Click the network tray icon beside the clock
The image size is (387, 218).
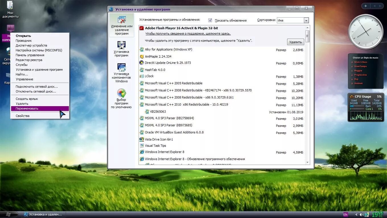coord(367,215)
